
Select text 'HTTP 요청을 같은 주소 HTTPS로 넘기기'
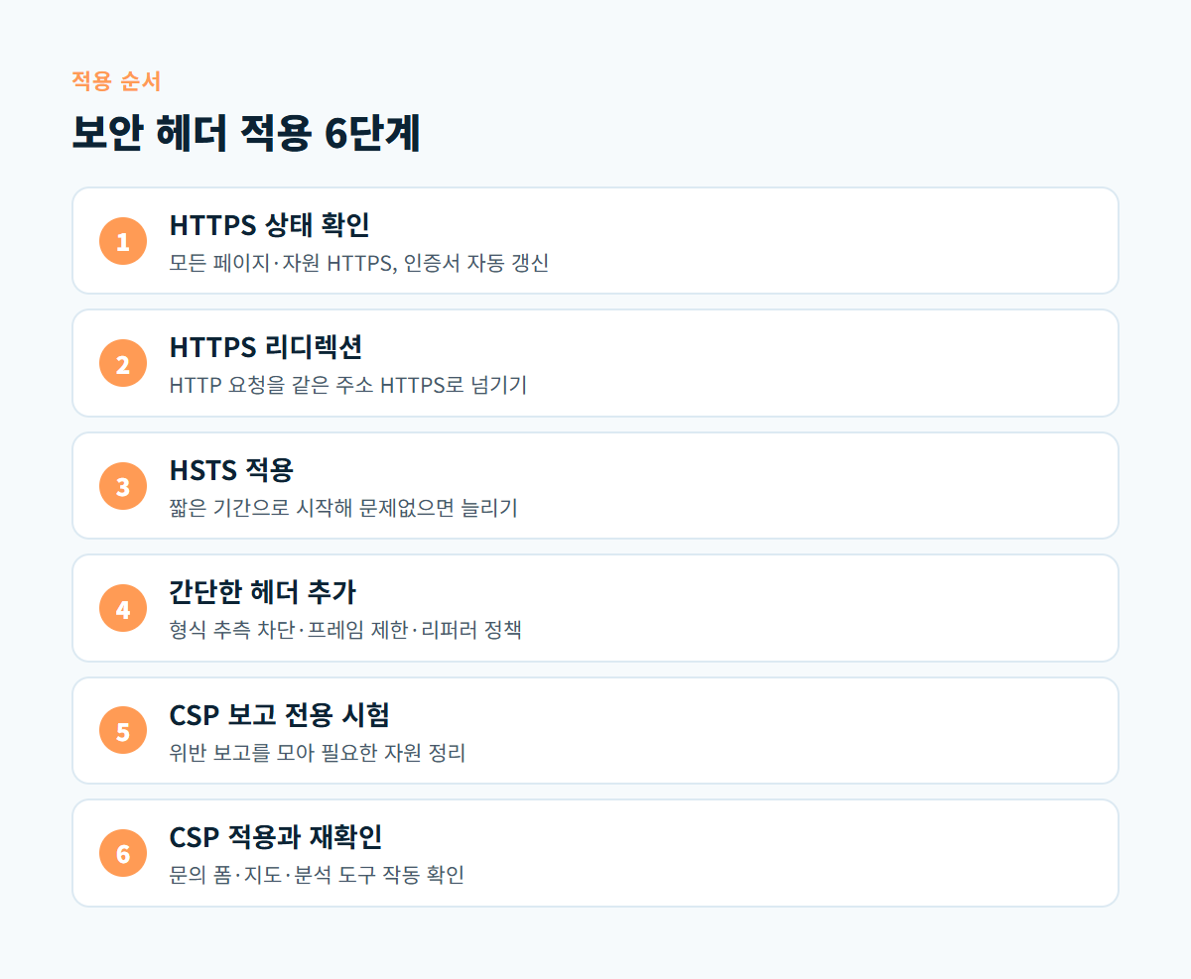tap(348, 385)
